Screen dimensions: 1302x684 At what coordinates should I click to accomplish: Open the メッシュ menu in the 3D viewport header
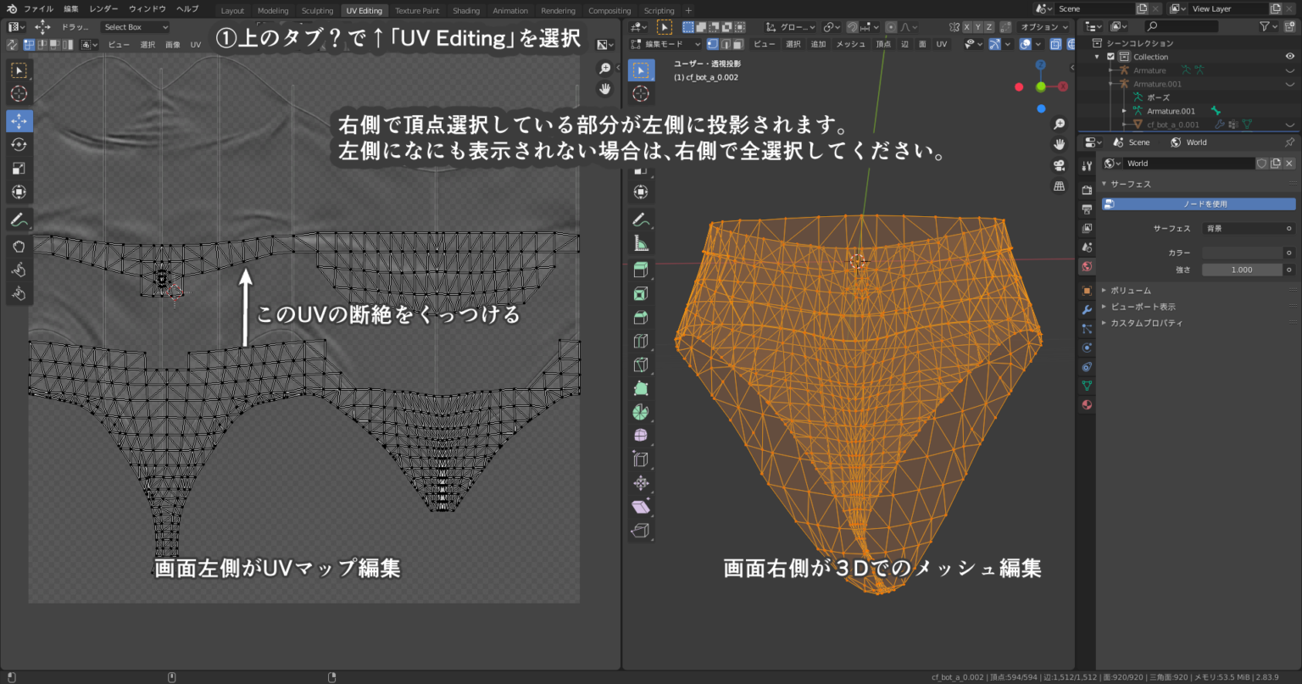pyautogui.click(x=850, y=44)
